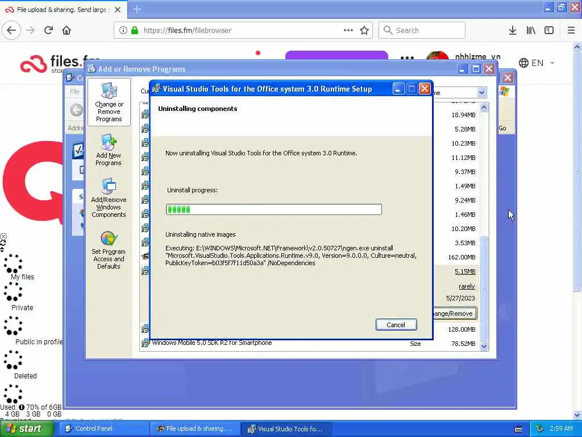Click scroll down arrow in programs list
This screenshot has width=582, height=437.
[x=484, y=346]
